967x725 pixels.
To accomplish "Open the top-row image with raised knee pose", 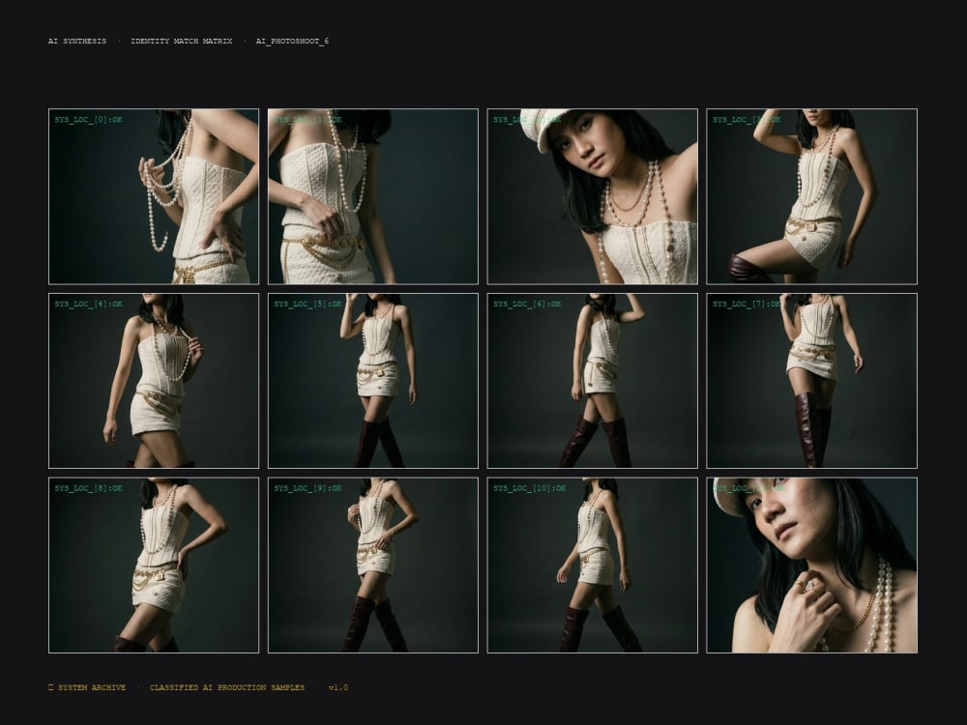I will coord(811,196).
